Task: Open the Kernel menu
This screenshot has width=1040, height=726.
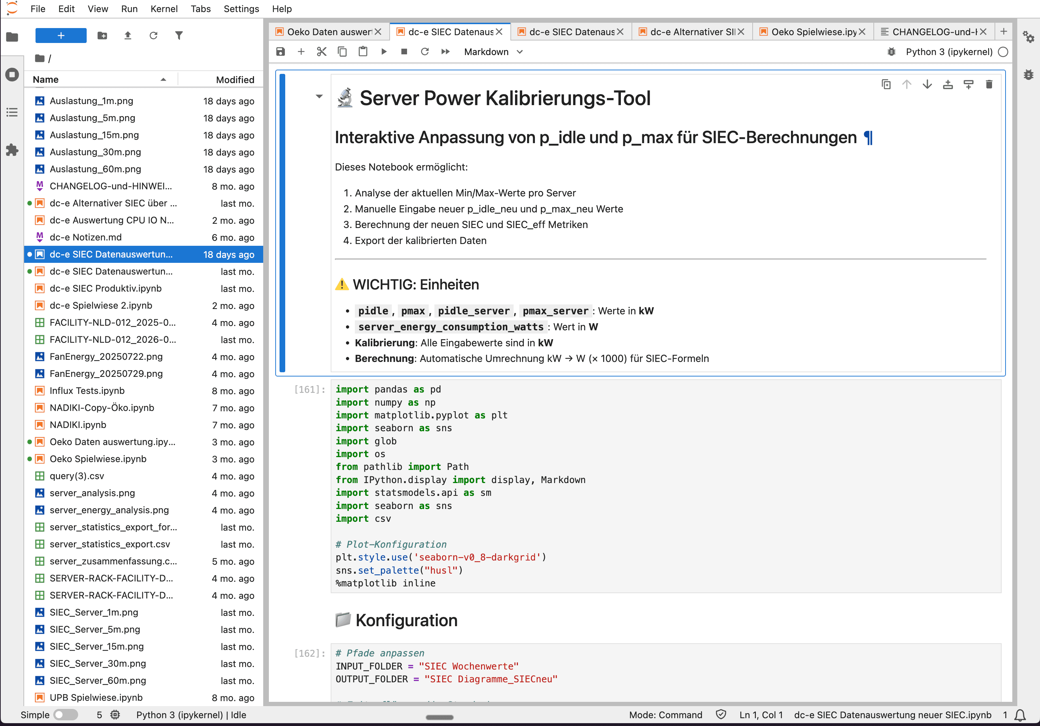Action: 163,9
